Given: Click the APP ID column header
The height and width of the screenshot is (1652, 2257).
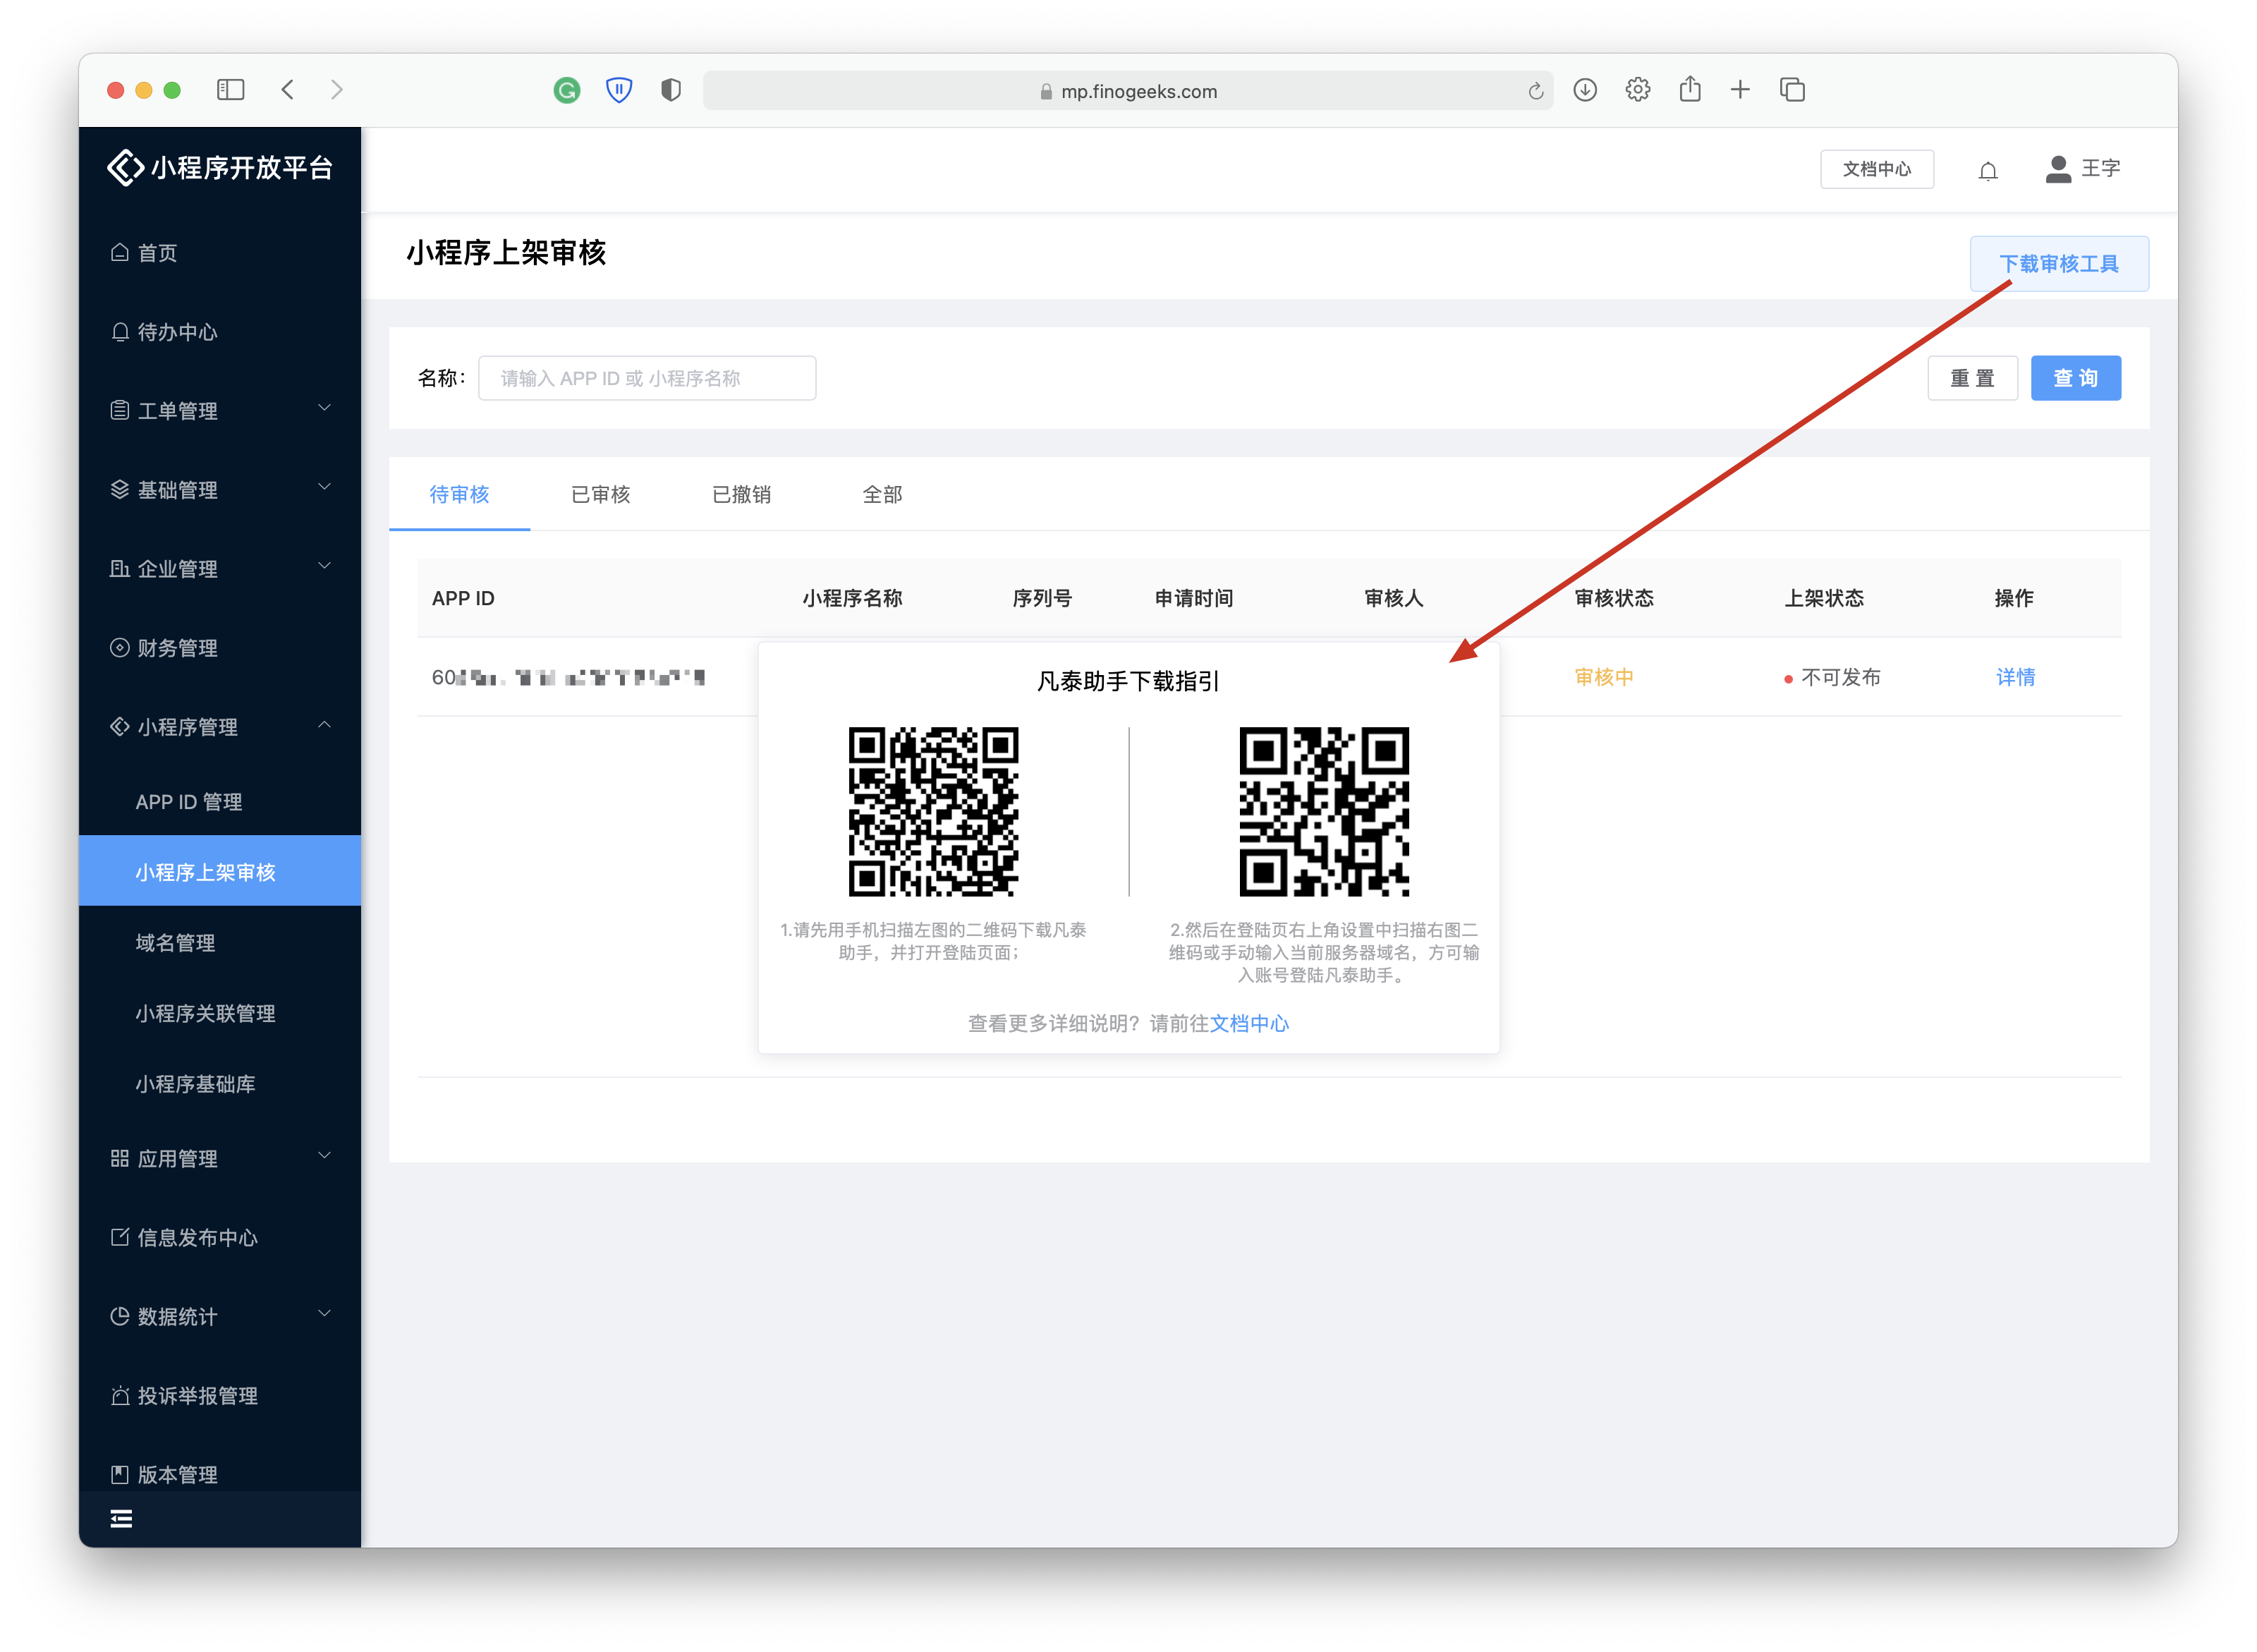Looking at the screenshot, I should click(x=463, y=598).
